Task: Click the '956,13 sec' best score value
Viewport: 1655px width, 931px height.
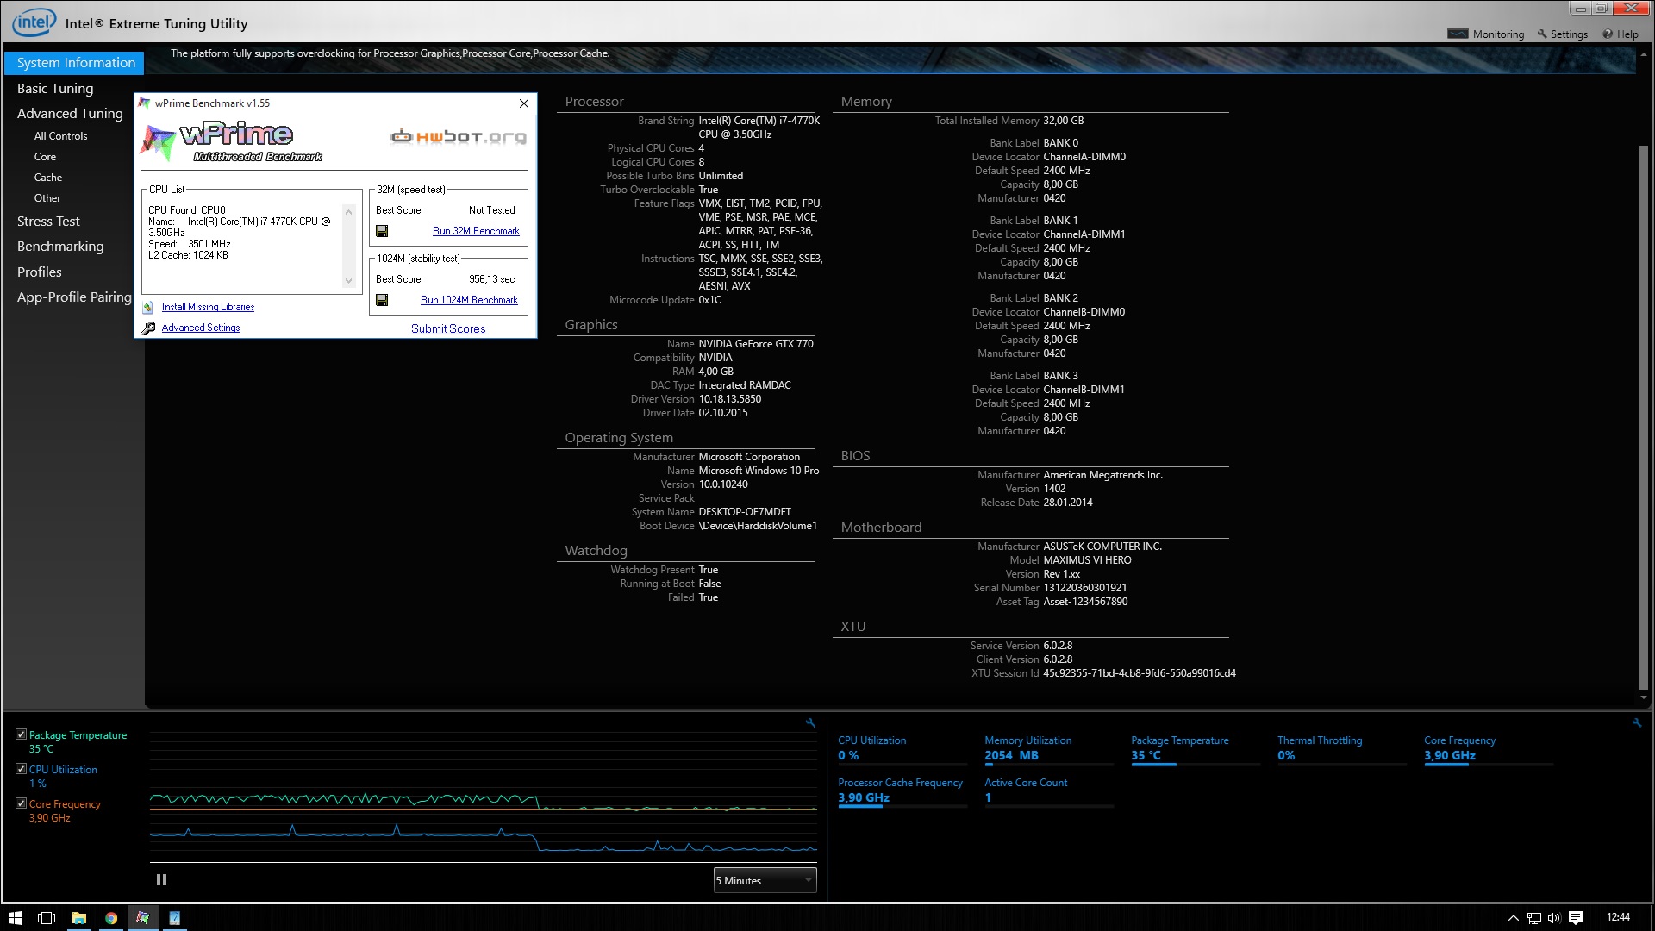Action: [x=491, y=279]
